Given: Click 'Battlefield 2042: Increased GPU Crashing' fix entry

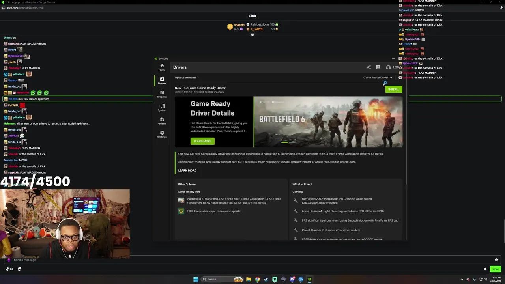Looking at the screenshot, I should click(x=337, y=201).
